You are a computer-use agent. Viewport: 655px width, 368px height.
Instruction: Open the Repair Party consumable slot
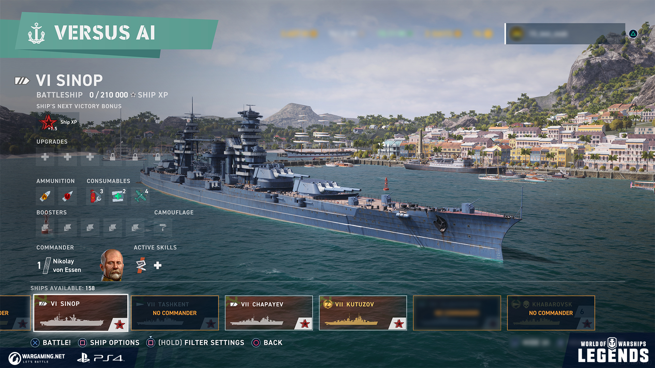click(x=118, y=196)
